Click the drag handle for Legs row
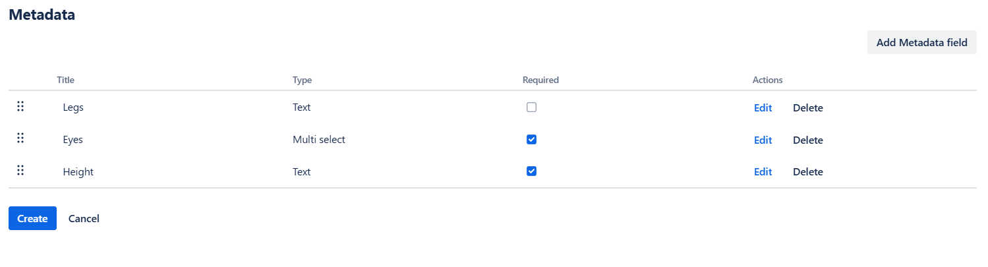Image resolution: width=988 pixels, height=267 pixels. (x=20, y=106)
